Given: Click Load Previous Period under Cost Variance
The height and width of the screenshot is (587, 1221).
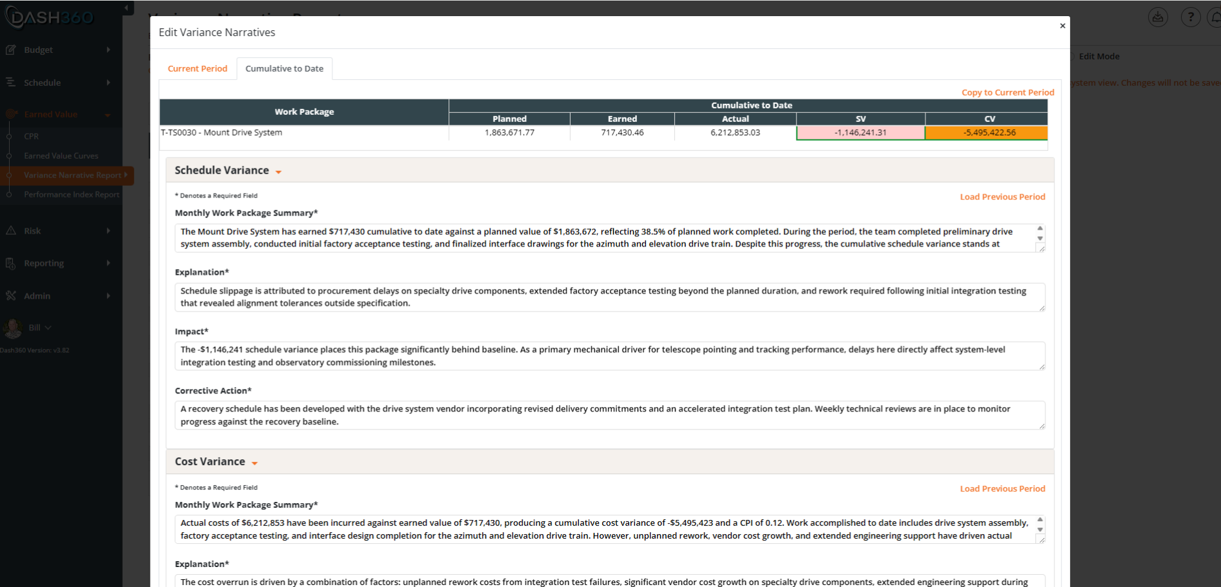Looking at the screenshot, I should coord(1003,488).
